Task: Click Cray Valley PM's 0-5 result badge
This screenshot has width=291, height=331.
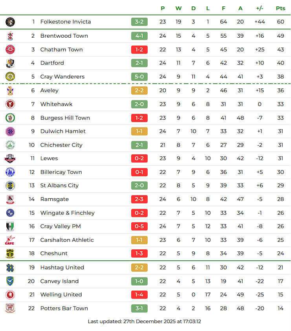Action: [x=139, y=226]
